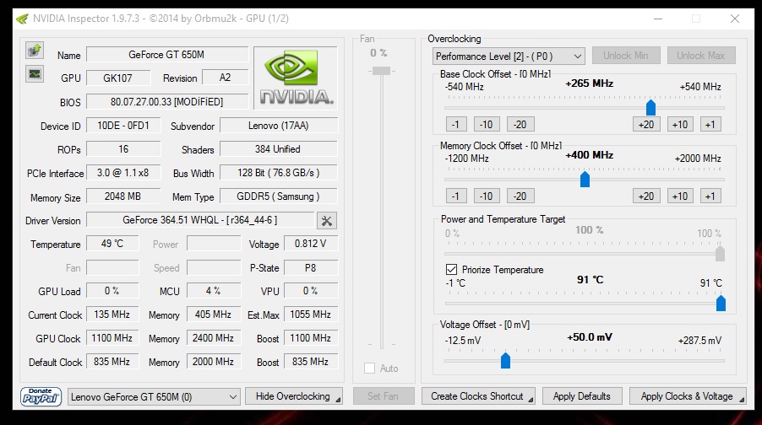Click the Set Fan button
This screenshot has width=762, height=425.
(x=384, y=396)
